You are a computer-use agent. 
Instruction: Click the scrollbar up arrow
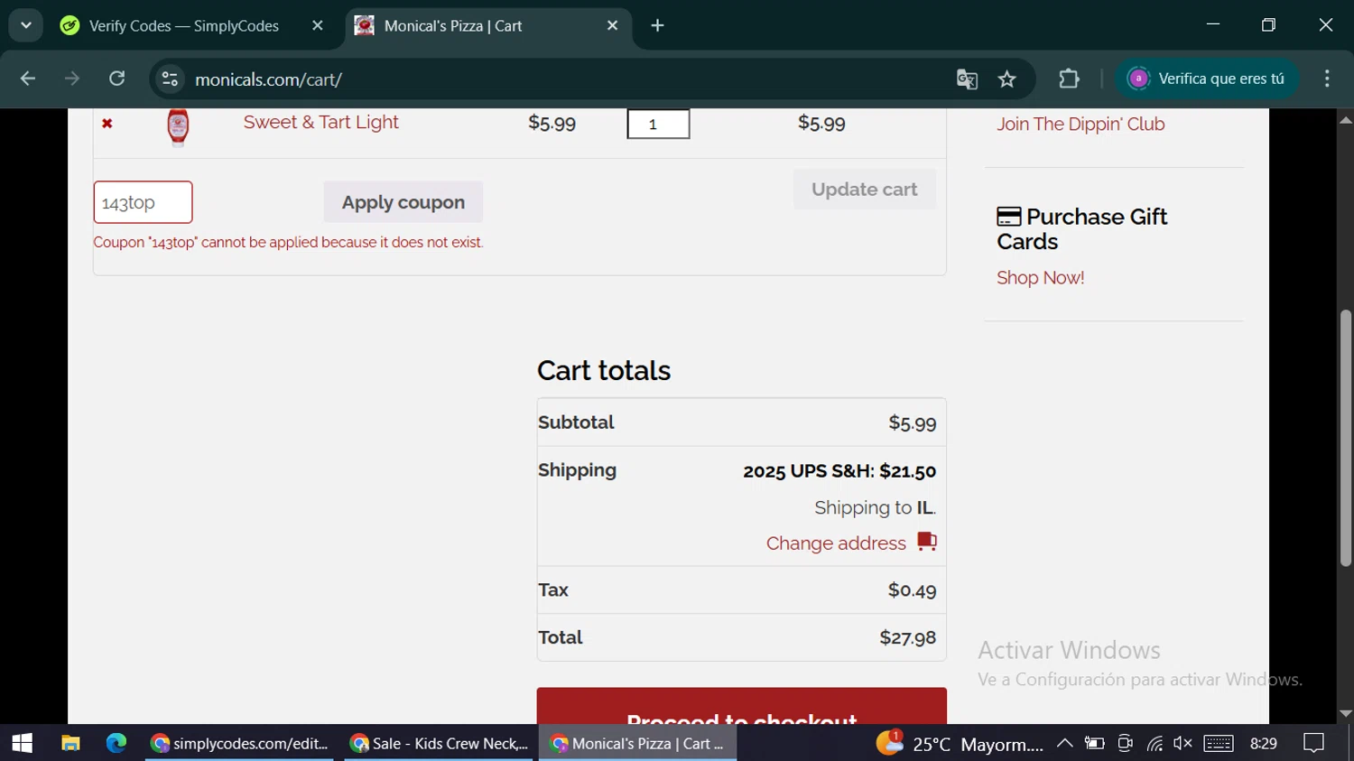click(1346, 119)
